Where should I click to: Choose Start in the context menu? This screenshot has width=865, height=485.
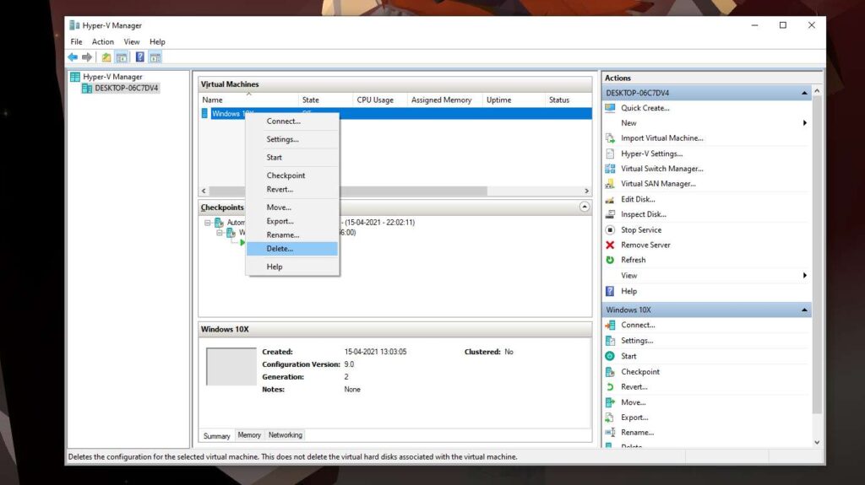click(x=292, y=158)
